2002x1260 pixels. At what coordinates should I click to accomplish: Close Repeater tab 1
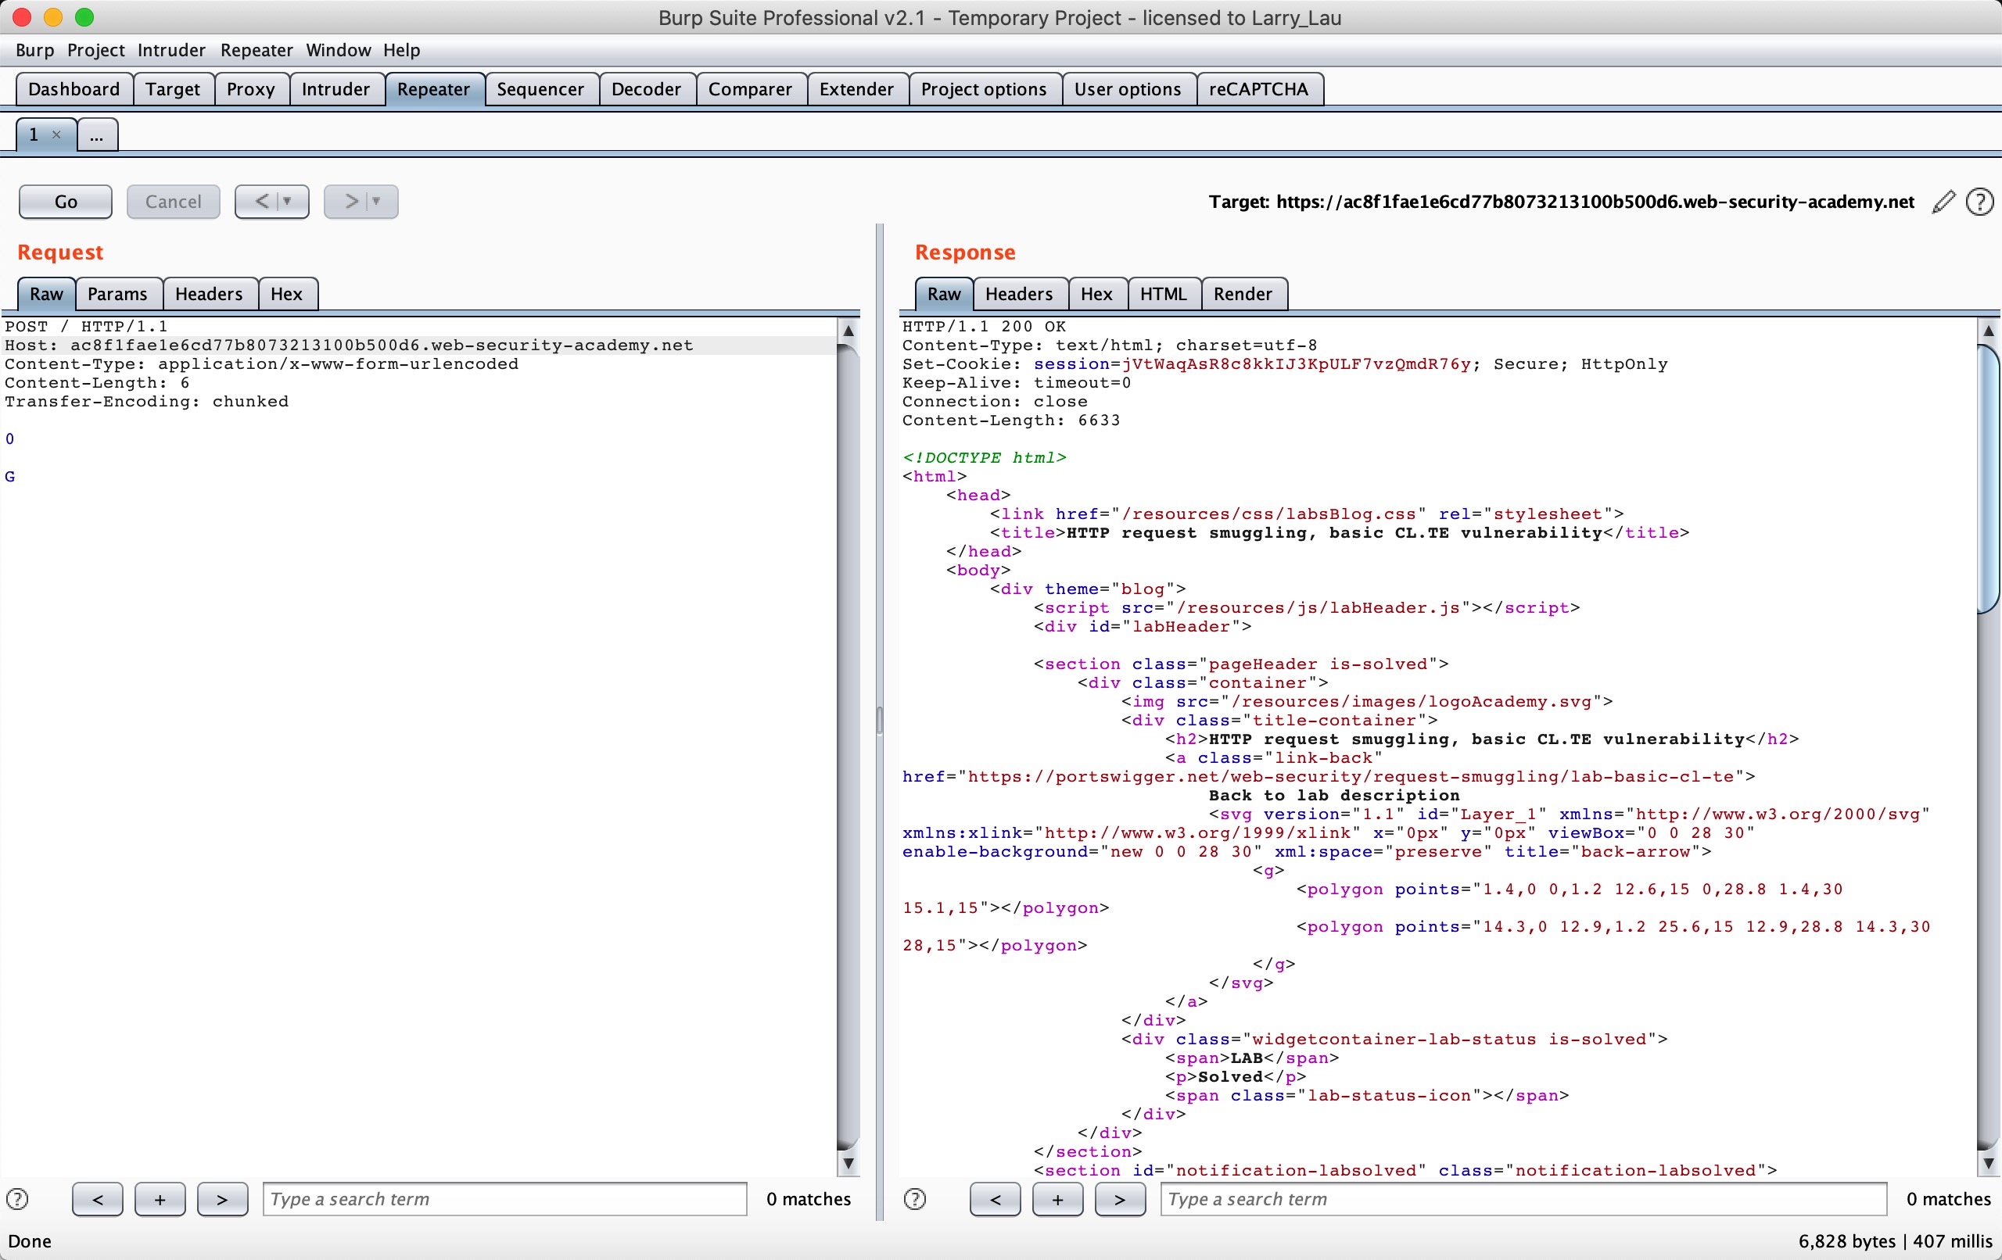click(56, 134)
